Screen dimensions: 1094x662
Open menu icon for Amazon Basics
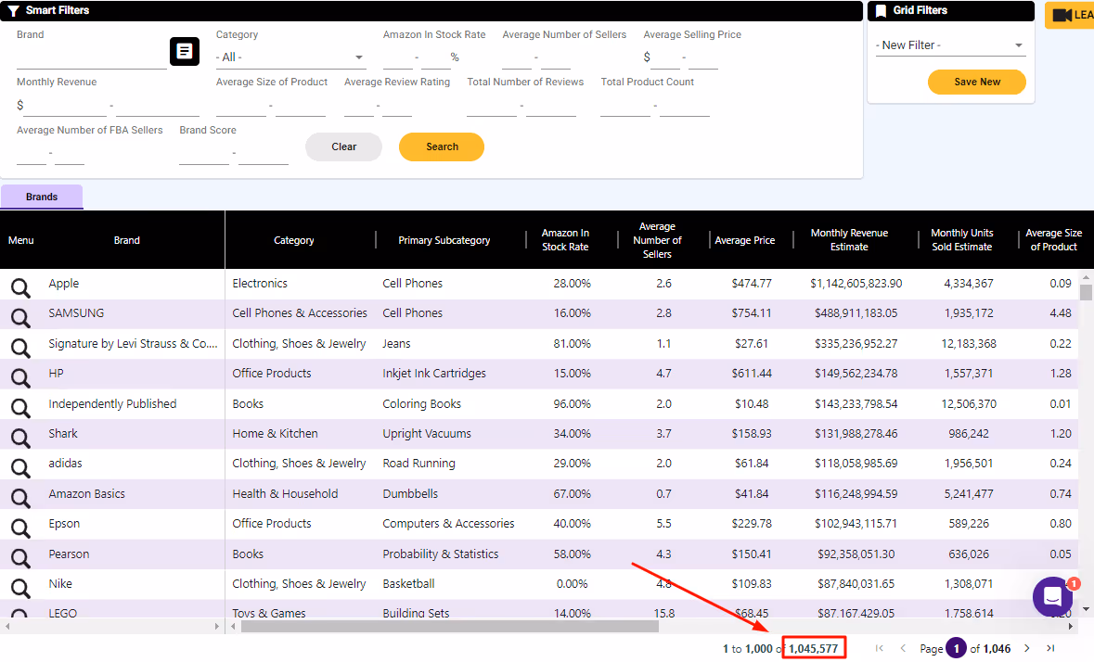pyautogui.click(x=20, y=498)
